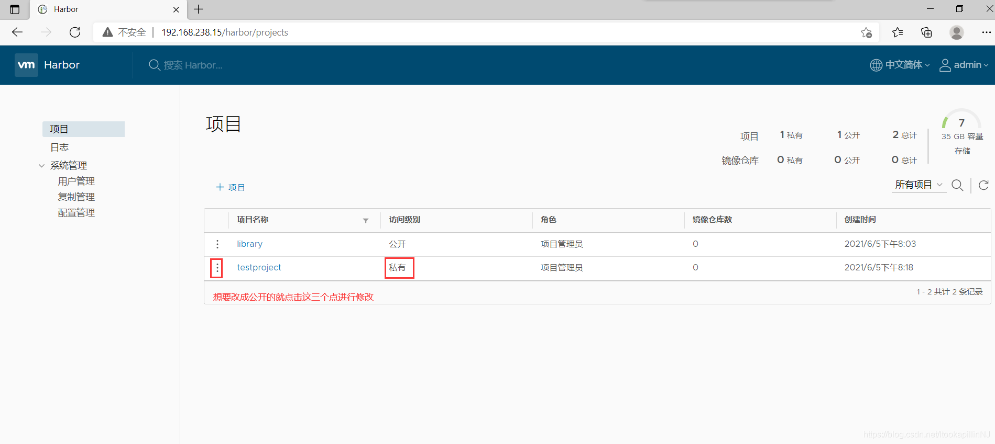Collapse the 系统管理 tree section
995x444 pixels.
pyautogui.click(x=41, y=166)
